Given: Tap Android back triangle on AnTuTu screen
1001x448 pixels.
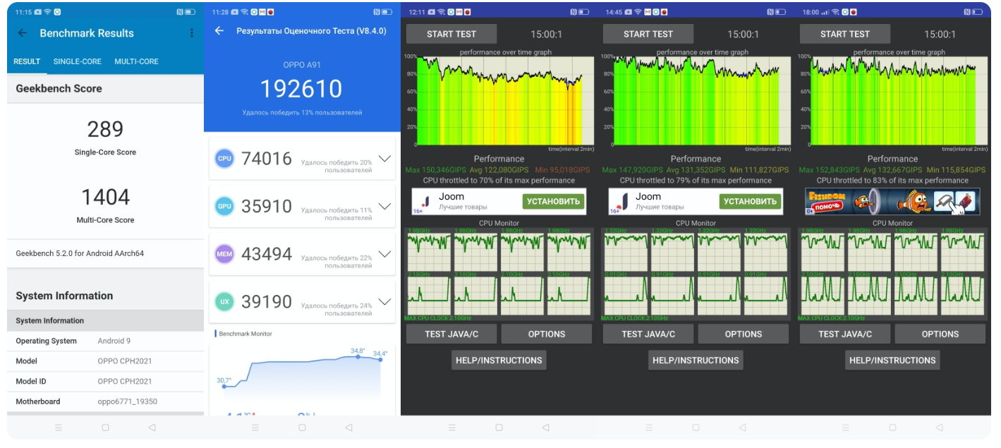Looking at the screenshot, I should coord(348,428).
